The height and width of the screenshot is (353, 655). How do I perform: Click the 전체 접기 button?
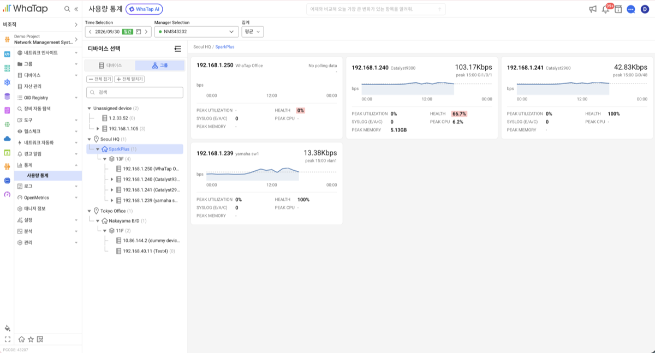(x=99, y=79)
